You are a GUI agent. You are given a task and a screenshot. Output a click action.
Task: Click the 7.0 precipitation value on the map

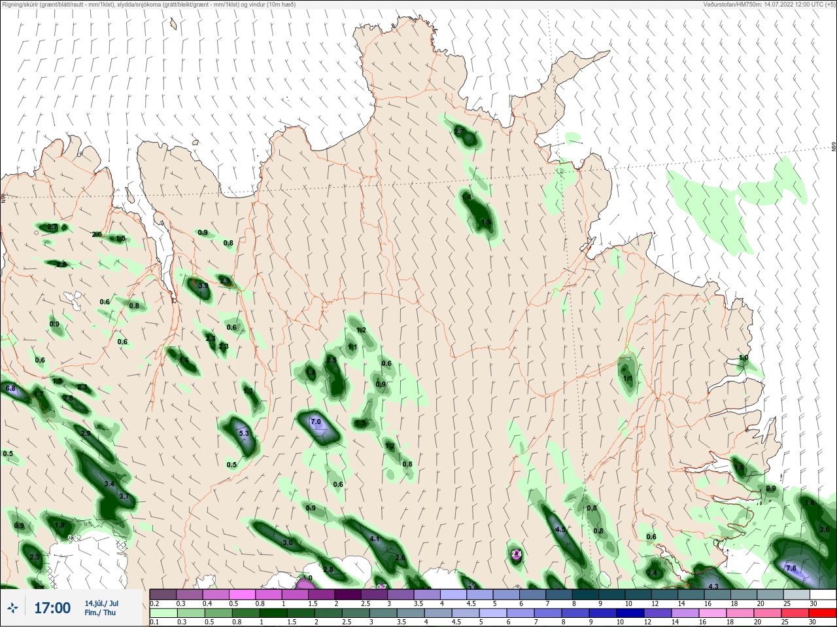pos(316,422)
